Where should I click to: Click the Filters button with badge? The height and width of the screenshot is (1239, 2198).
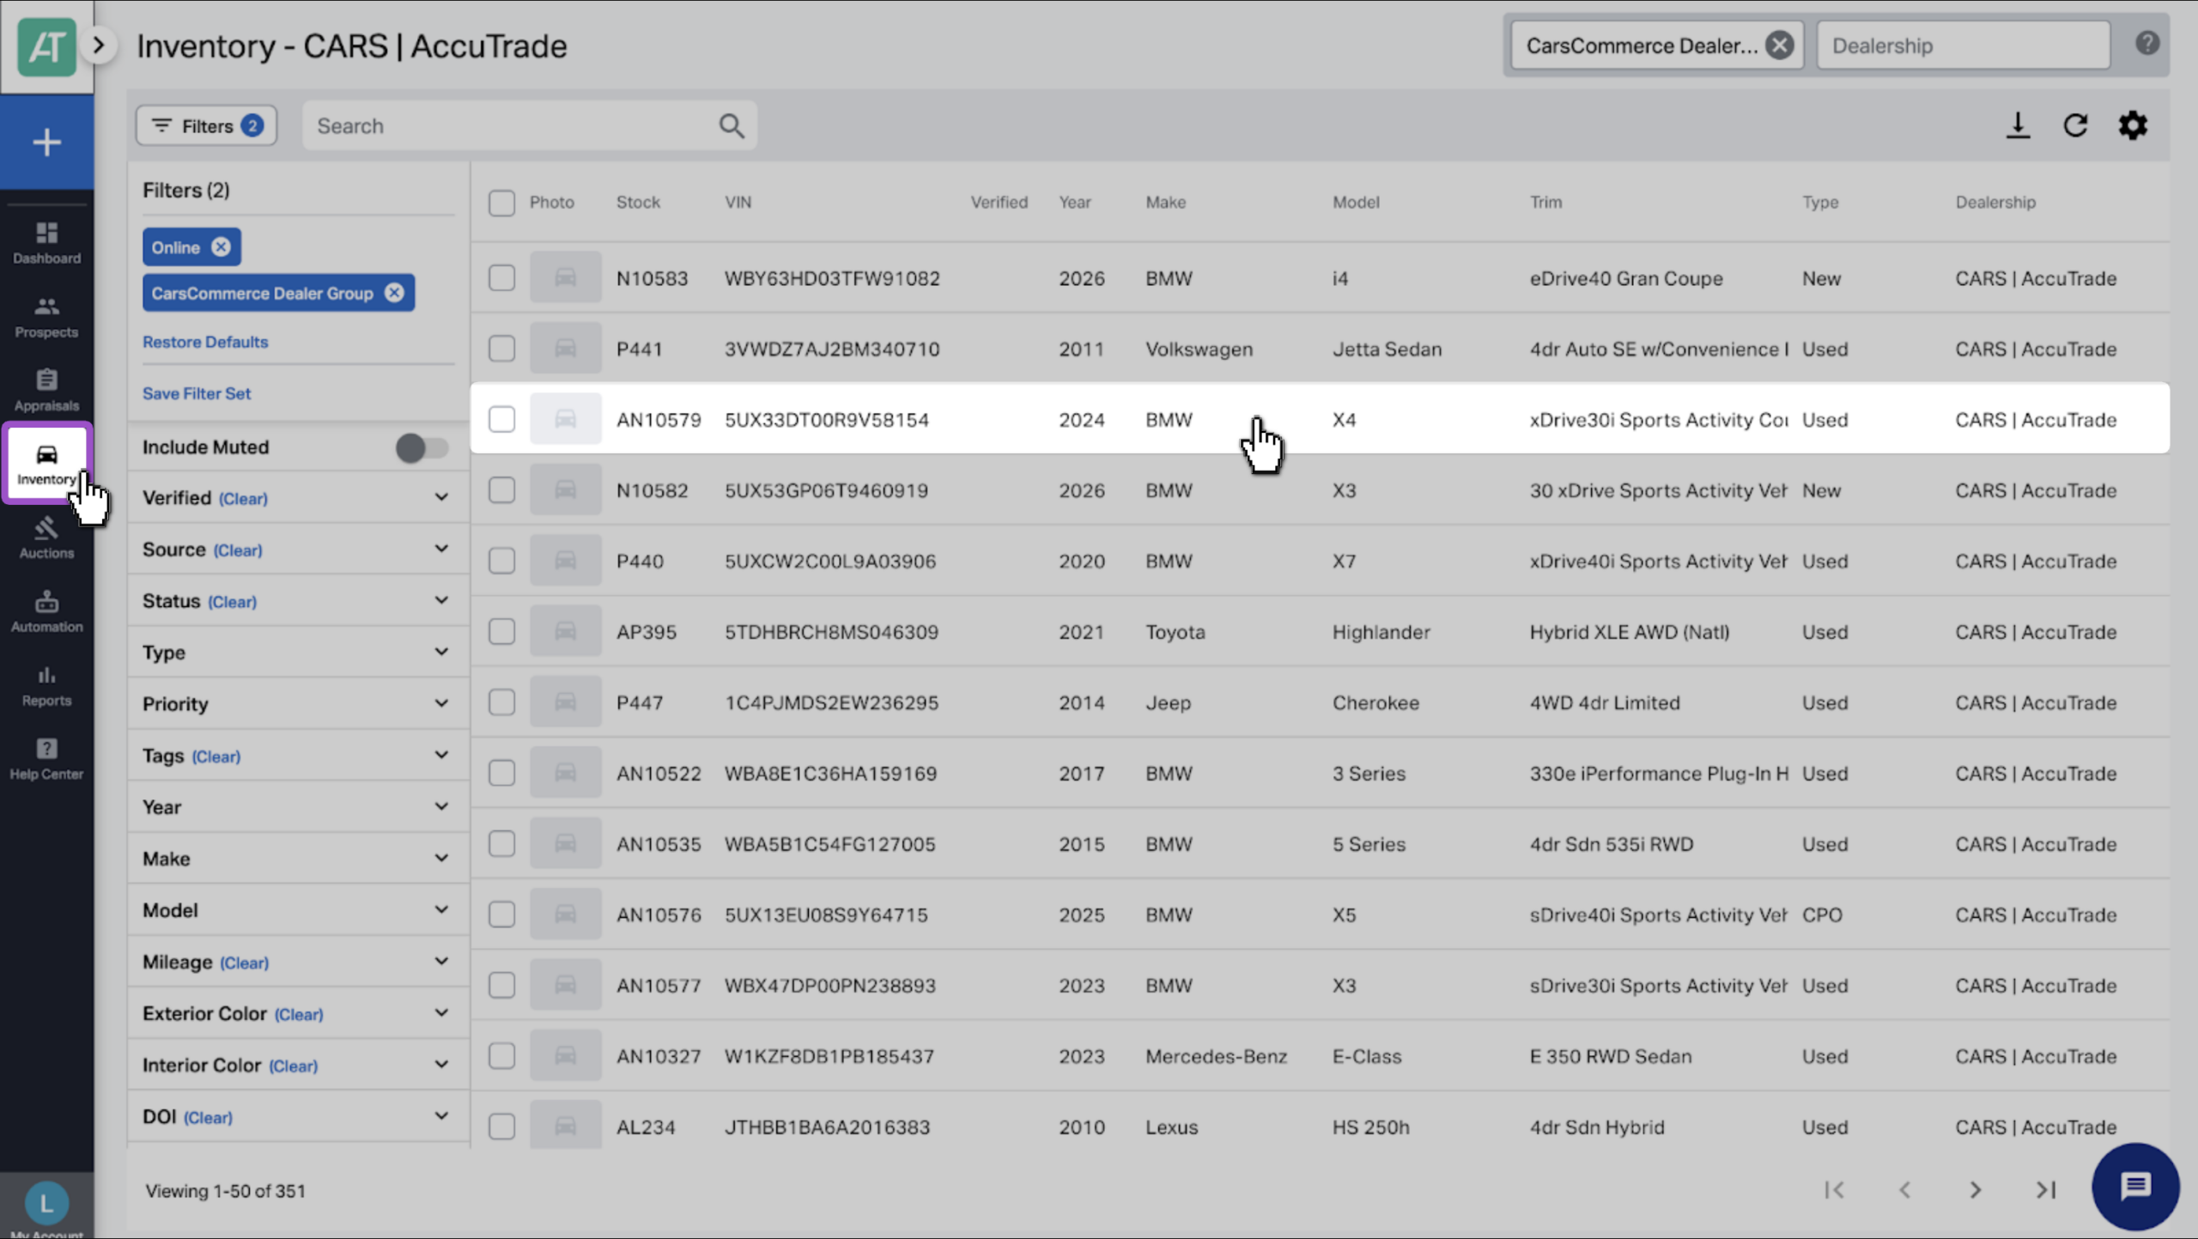(x=206, y=126)
